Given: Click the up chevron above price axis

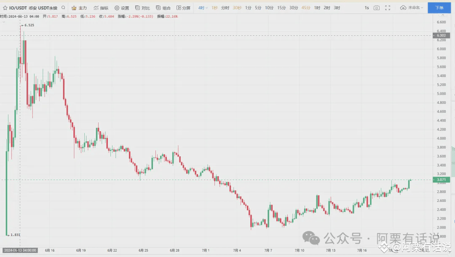Looking at the screenshot, I should click(442, 15).
